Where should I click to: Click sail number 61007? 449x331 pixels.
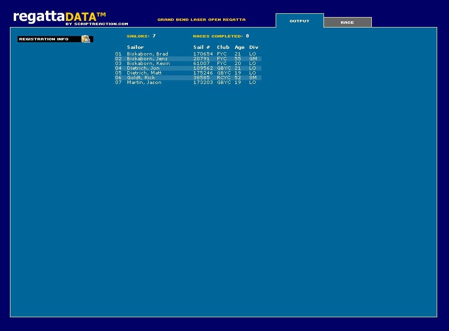click(x=201, y=64)
